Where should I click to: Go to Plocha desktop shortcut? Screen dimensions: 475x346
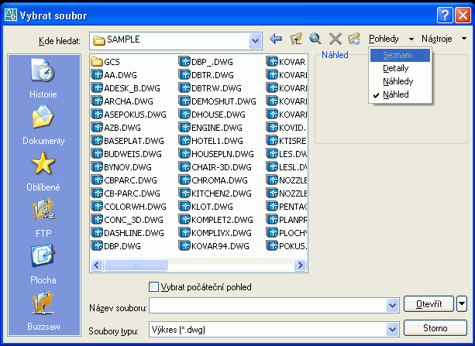coord(43,262)
